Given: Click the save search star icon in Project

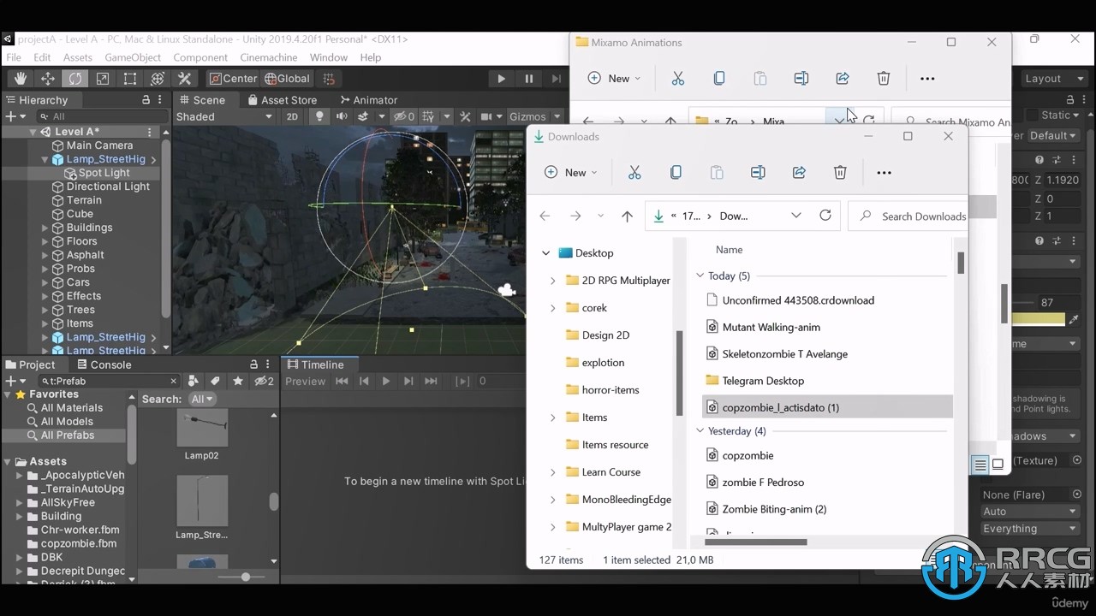Looking at the screenshot, I should click(238, 381).
